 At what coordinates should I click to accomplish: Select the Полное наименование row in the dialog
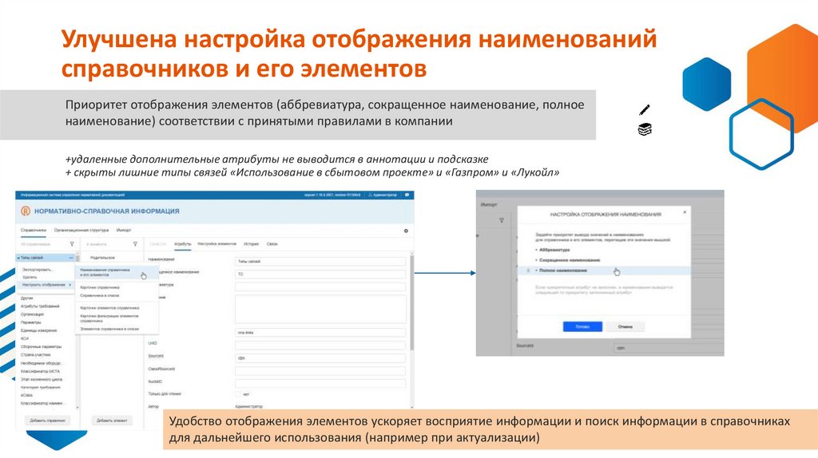click(604, 270)
